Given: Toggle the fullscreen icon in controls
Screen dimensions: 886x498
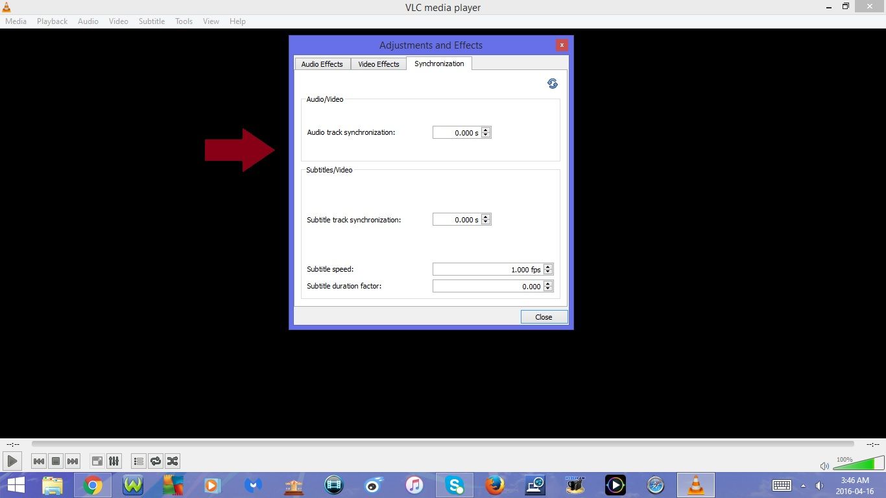Looking at the screenshot, I should pos(96,461).
